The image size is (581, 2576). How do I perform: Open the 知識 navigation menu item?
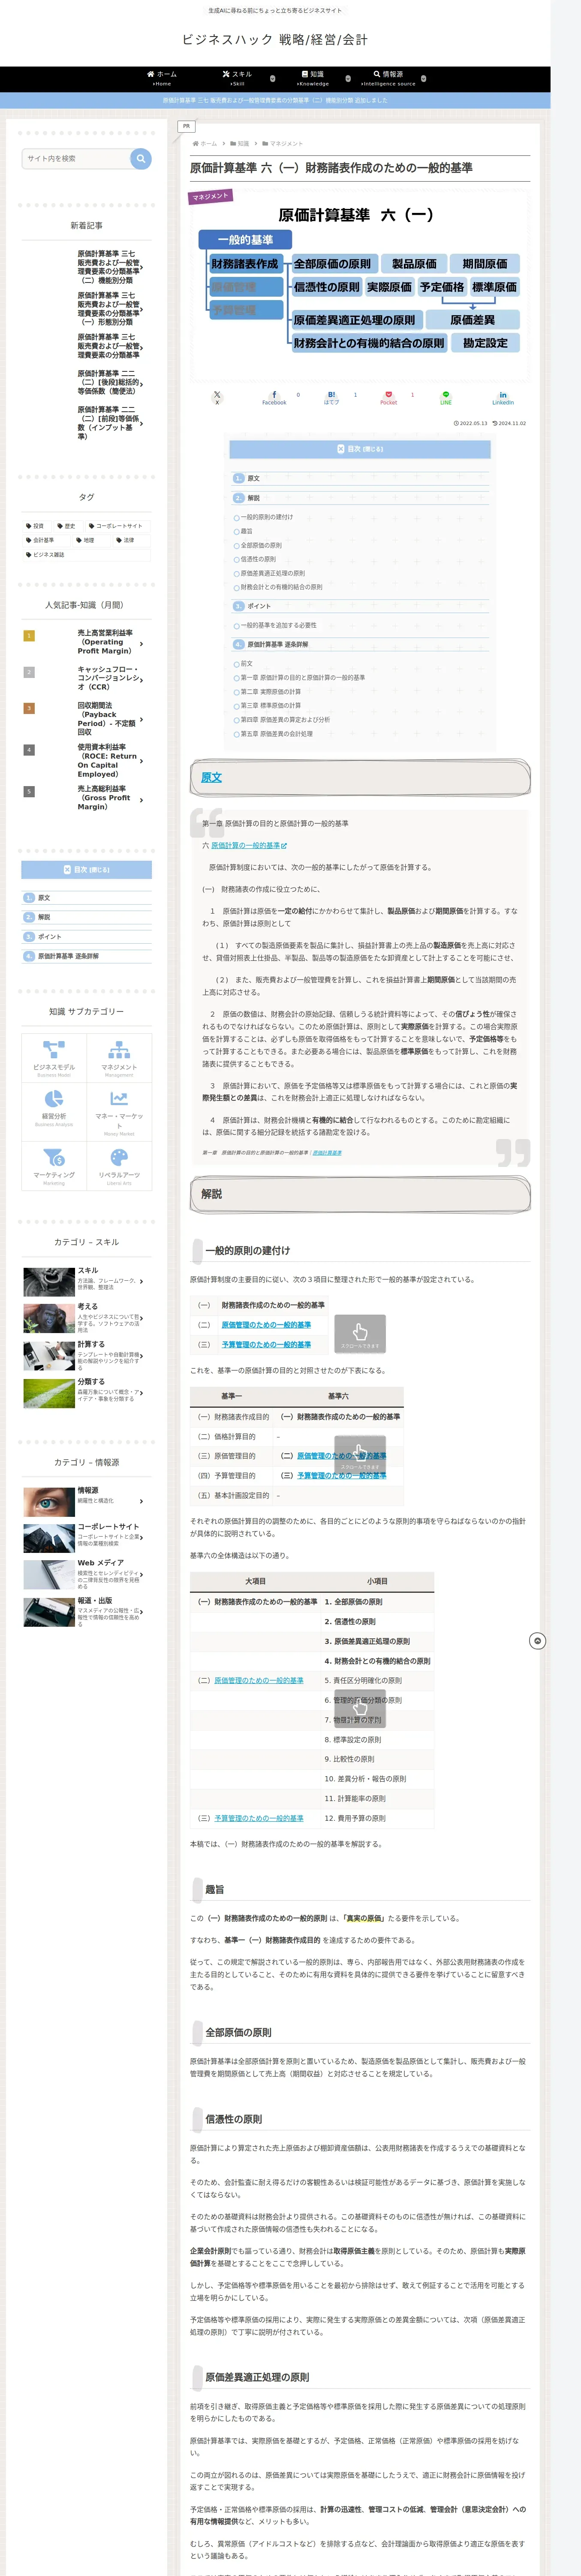click(x=313, y=78)
